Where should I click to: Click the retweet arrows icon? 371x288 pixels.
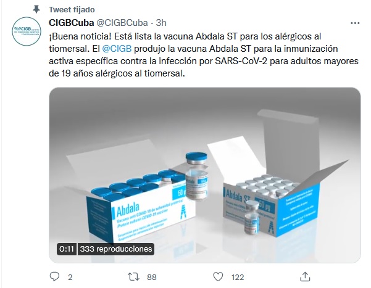click(133, 277)
